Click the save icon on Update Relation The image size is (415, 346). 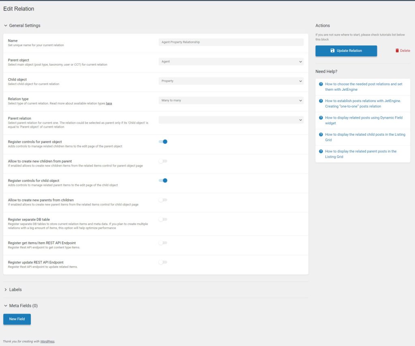[332, 51]
